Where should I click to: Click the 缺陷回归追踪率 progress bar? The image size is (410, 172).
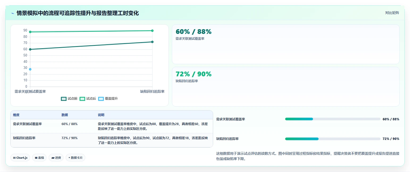(333, 139)
